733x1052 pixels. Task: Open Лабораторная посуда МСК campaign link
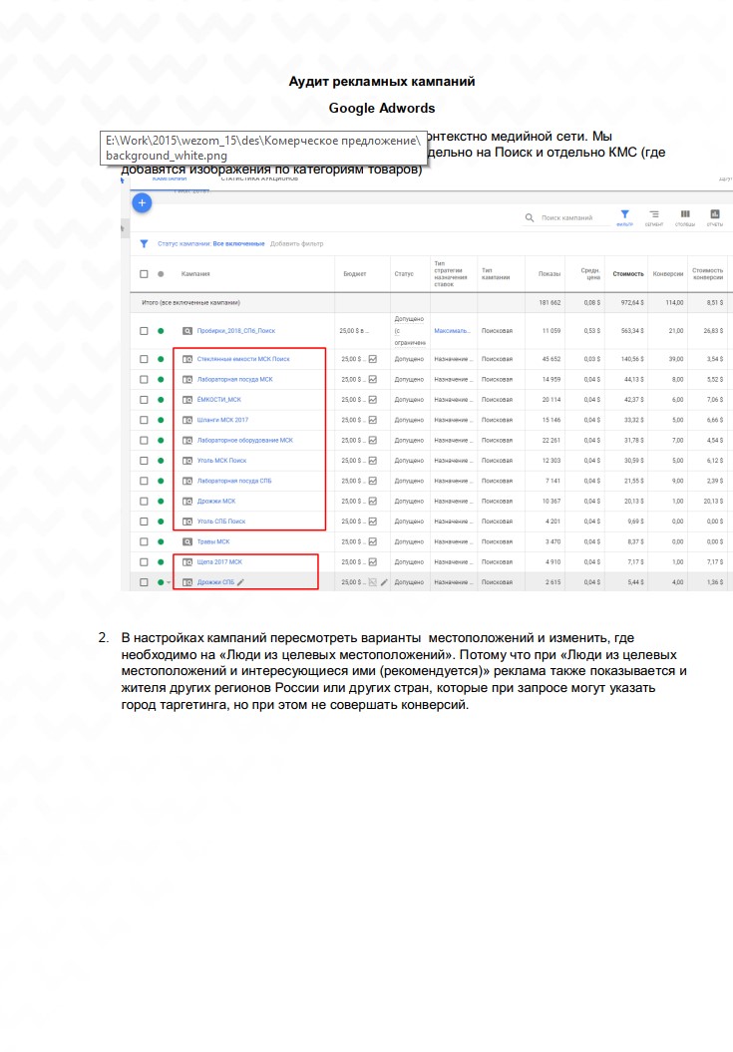tap(235, 379)
